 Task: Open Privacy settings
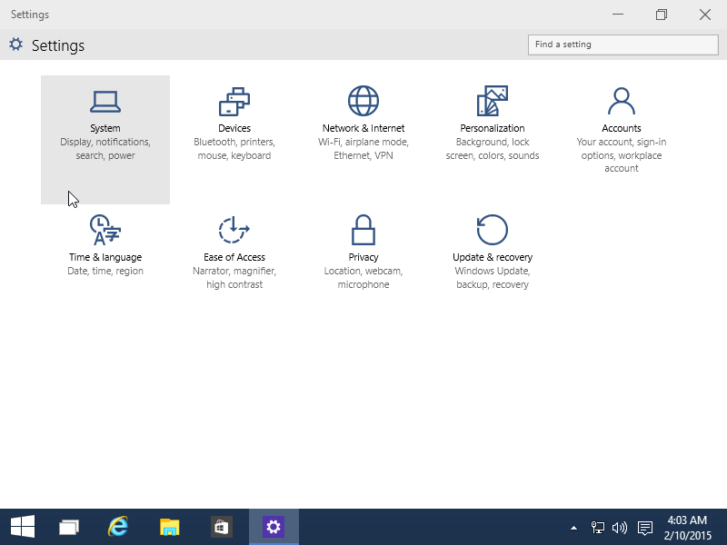pyautogui.click(x=363, y=245)
